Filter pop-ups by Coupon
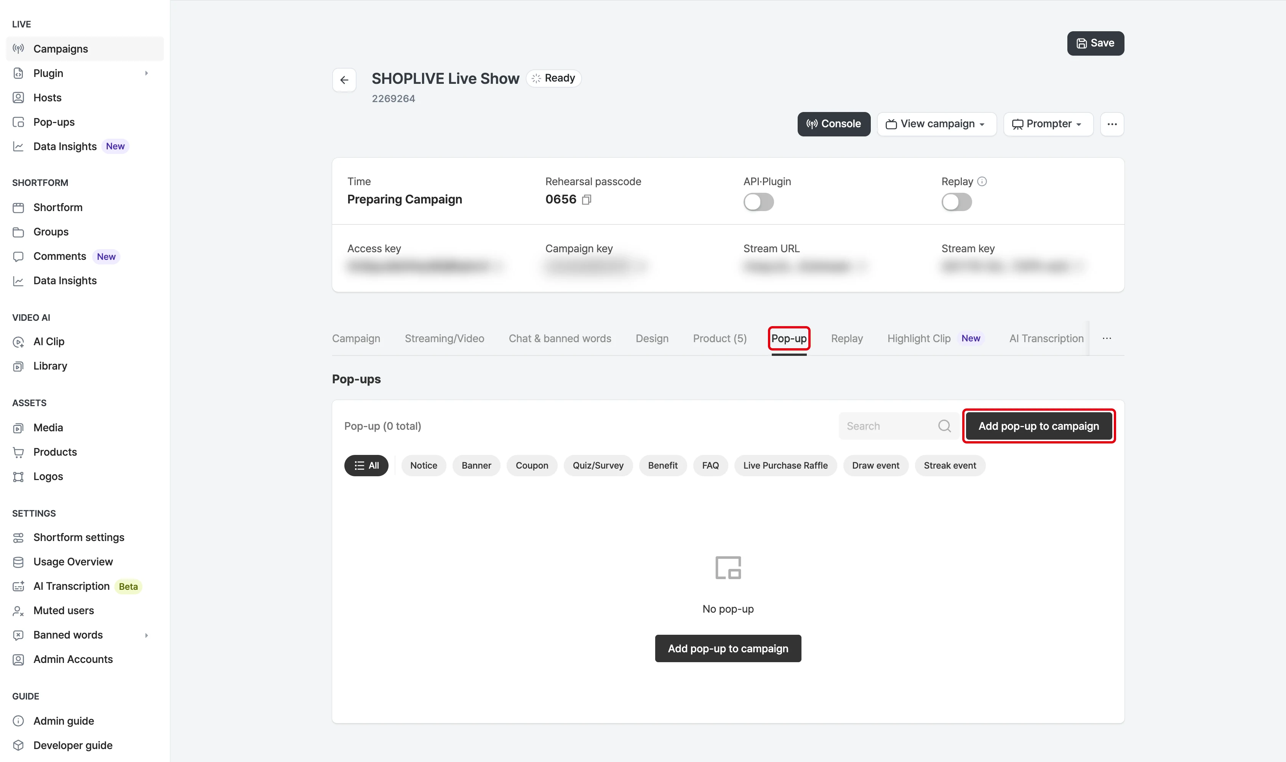 pyautogui.click(x=532, y=466)
